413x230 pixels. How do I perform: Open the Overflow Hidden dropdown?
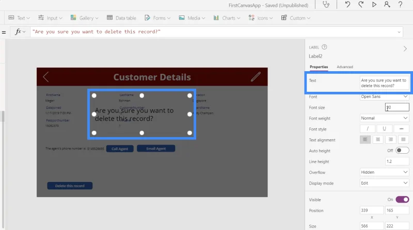384,172
